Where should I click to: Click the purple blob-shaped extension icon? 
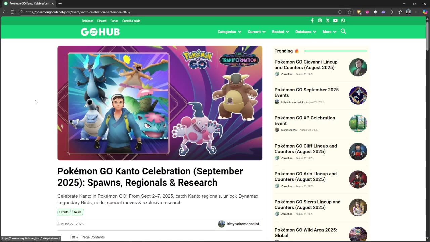(x=383, y=12)
